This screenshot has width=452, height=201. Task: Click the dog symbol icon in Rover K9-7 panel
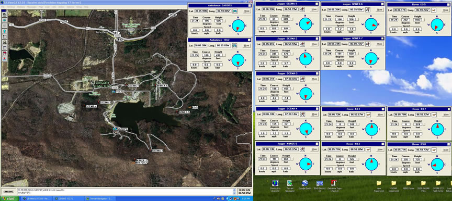434,115
